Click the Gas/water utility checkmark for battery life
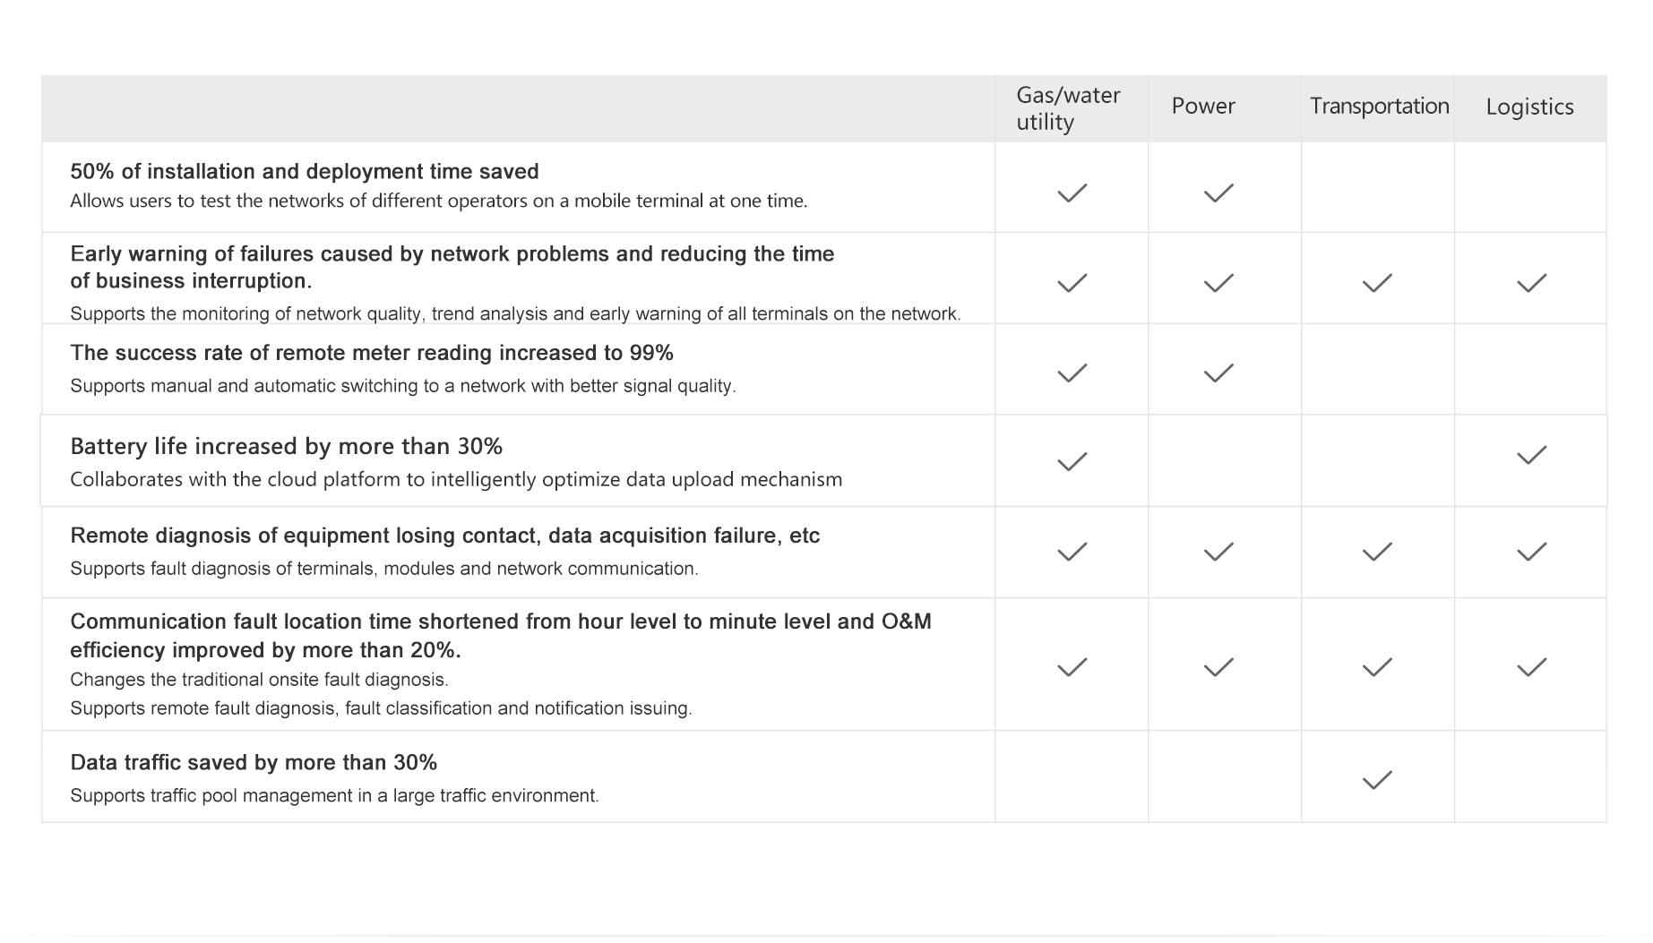 pos(1072,462)
